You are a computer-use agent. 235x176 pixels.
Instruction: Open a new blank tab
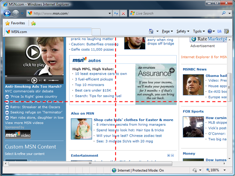[96, 32]
